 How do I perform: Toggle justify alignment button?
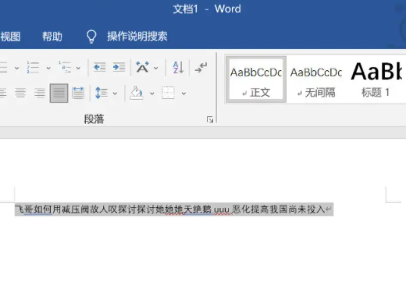click(x=59, y=93)
